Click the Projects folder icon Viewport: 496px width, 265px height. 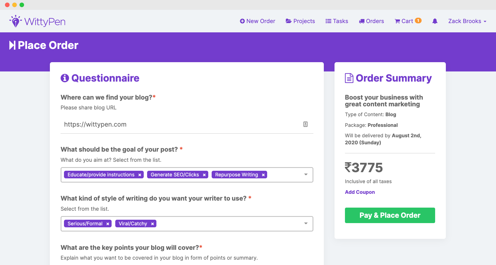289,21
